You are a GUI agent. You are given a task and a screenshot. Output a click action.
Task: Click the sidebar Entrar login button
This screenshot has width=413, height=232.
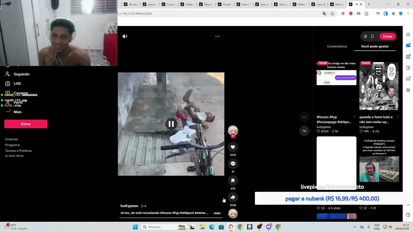point(26,124)
